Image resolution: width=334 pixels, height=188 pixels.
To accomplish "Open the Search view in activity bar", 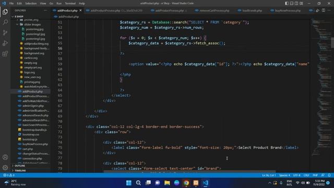I will (5, 22).
